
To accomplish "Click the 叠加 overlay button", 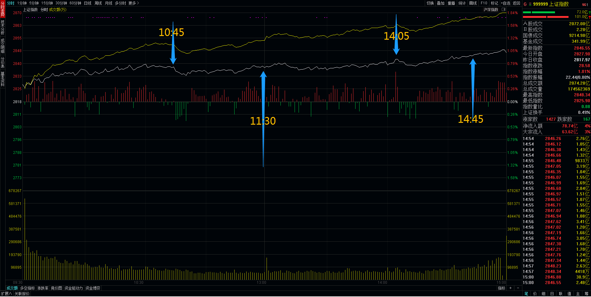I will pyautogui.click(x=441, y=3).
